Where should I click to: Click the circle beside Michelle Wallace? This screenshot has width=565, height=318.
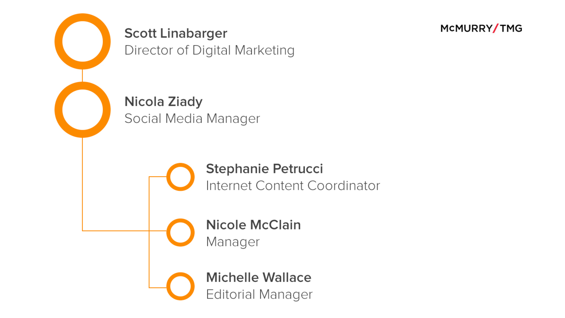tap(180, 286)
